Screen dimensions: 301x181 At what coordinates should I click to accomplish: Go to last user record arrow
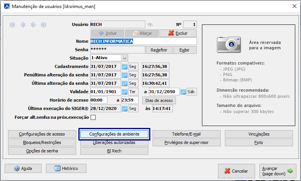coord(43,25)
